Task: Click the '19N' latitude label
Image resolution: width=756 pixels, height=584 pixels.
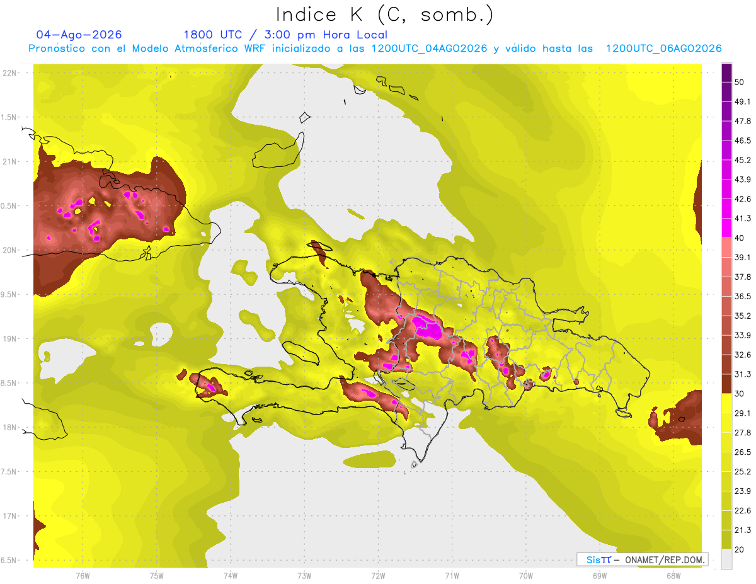Action: click(x=9, y=338)
